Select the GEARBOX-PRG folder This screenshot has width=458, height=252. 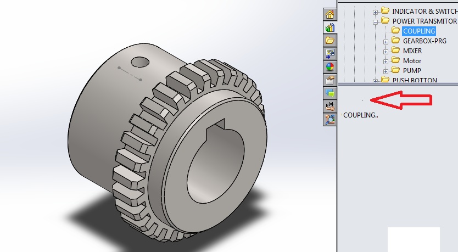(x=425, y=41)
